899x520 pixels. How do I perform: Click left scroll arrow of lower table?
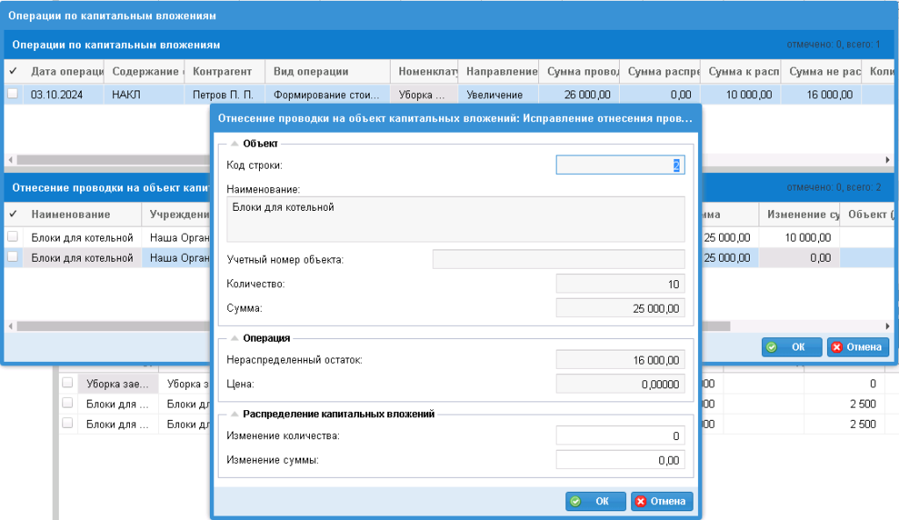[x=10, y=326]
